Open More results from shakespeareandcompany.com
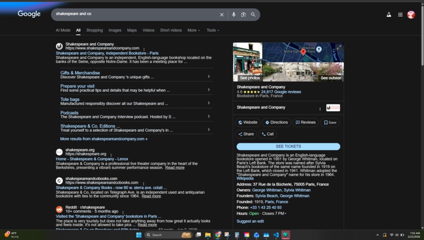Viewport: 424px width, 240px height. coord(104,139)
